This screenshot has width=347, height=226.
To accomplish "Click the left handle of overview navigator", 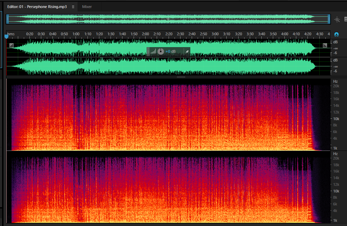I will pos(8,19).
